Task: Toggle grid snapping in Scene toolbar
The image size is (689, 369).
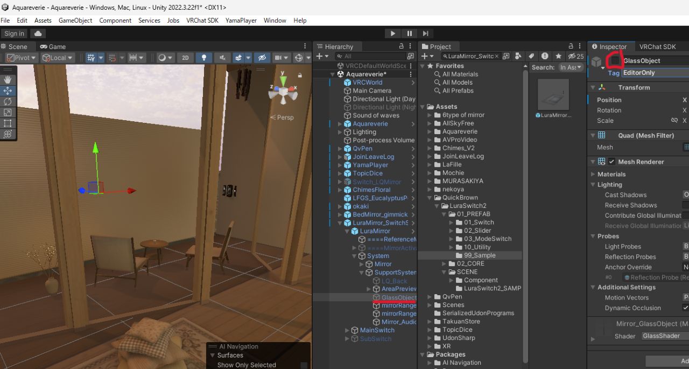Action: tap(113, 58)
